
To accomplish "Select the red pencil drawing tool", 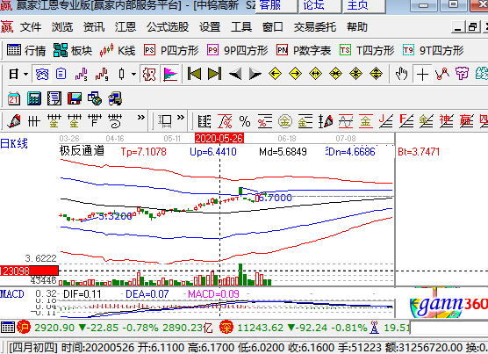I will pyautogui.click(x=14, y=121).
